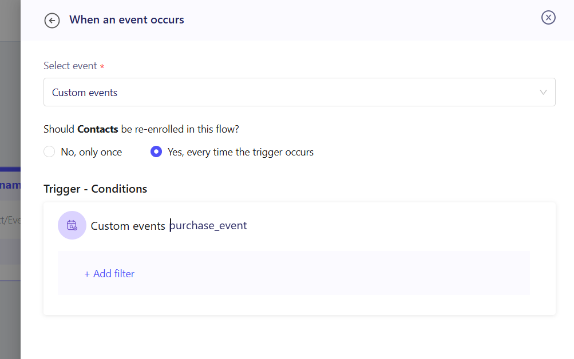Screen dimensions: 574x359
Task: Click the 'Trigger - Conditions' heading
Action: coord(95,189)
